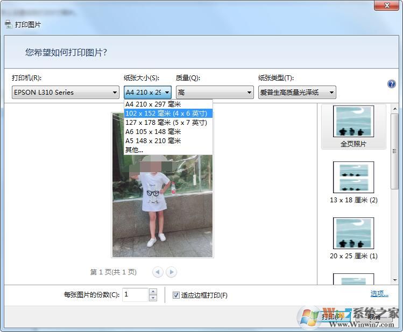The width and height of the screenshot is (403, 332).
Task: Choose A5 148 x 210 毫米 option
Action: point(153,141)
